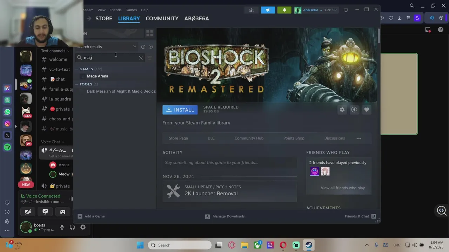Screen dimensions: 449x252
Task: Toggle Discord microphone mute
Action: coord(62,227)
